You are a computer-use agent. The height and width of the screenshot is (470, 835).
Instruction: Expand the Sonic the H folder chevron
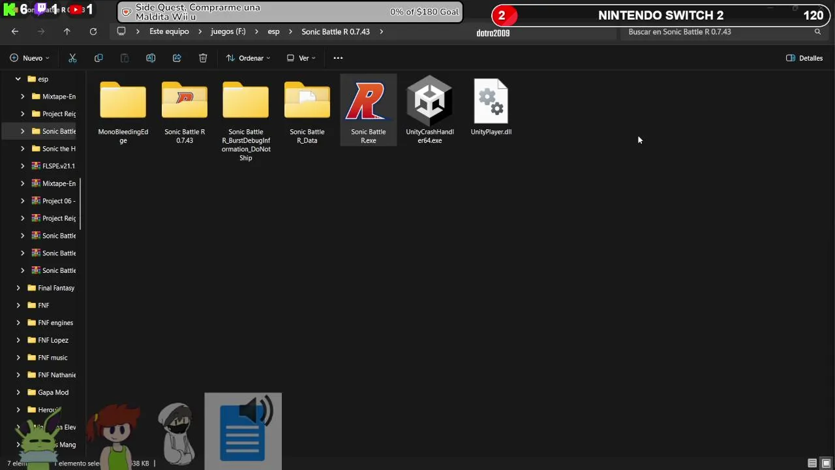[x=23, y=149]
